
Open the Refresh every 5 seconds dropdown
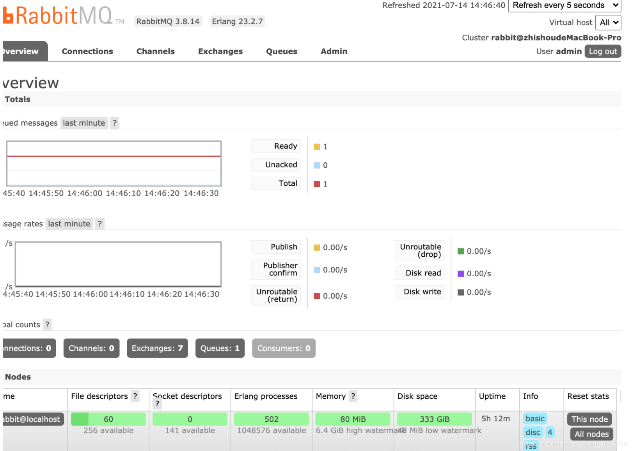(x=565, y=5)
